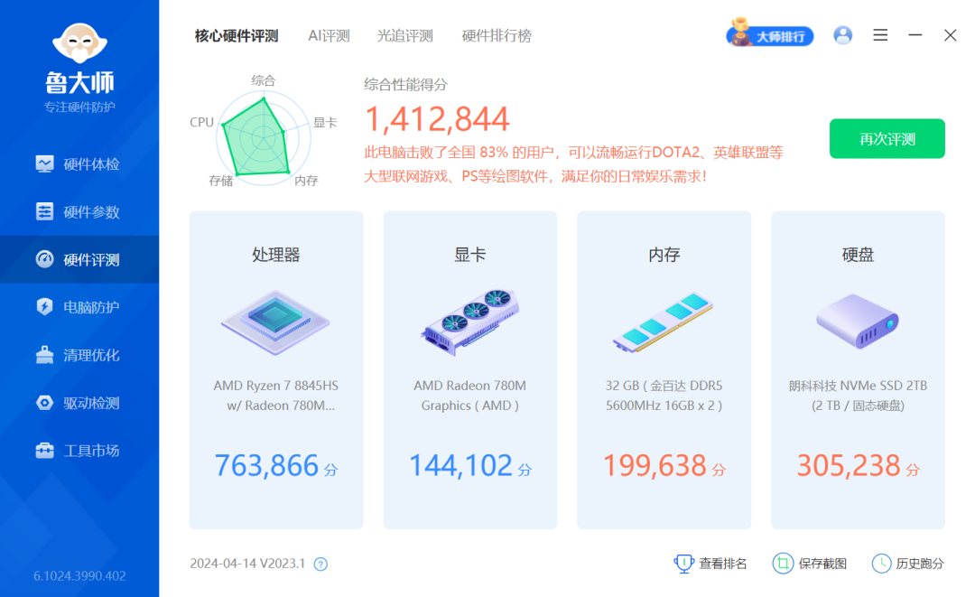Click the 保存截图 link

[809, 564]
